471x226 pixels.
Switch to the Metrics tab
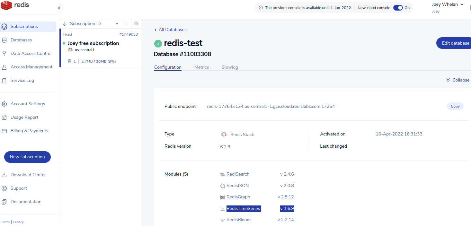(x=202, y=67)
